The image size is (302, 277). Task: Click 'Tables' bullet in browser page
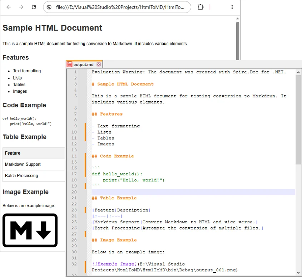(x=19, y=85)
